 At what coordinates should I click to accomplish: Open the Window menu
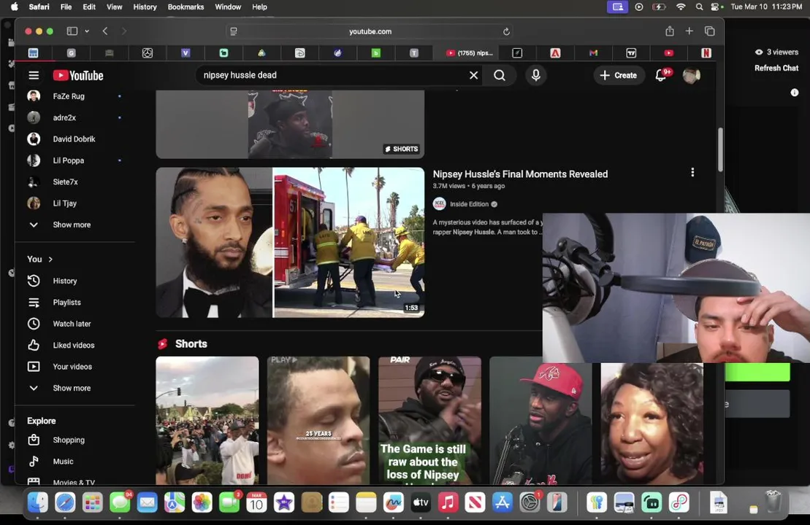[x=228, y=7]
